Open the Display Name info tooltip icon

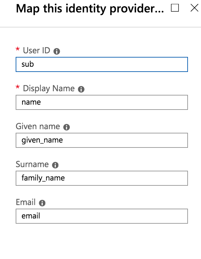[x=81, y=89]
